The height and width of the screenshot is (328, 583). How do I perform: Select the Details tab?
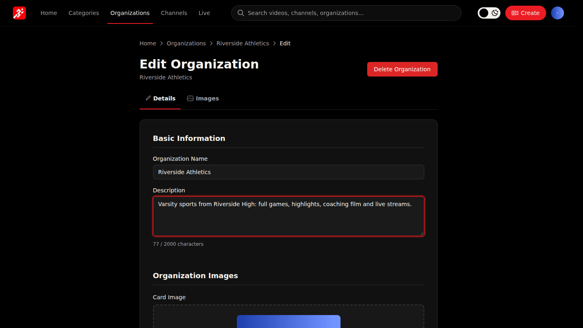(x=160, y=98)
